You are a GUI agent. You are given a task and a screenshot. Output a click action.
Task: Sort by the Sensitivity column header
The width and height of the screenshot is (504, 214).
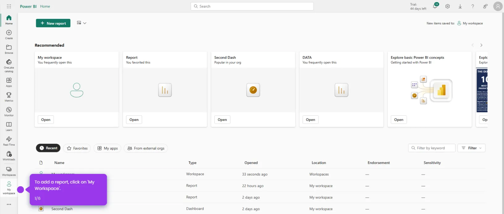click(432, 163)
